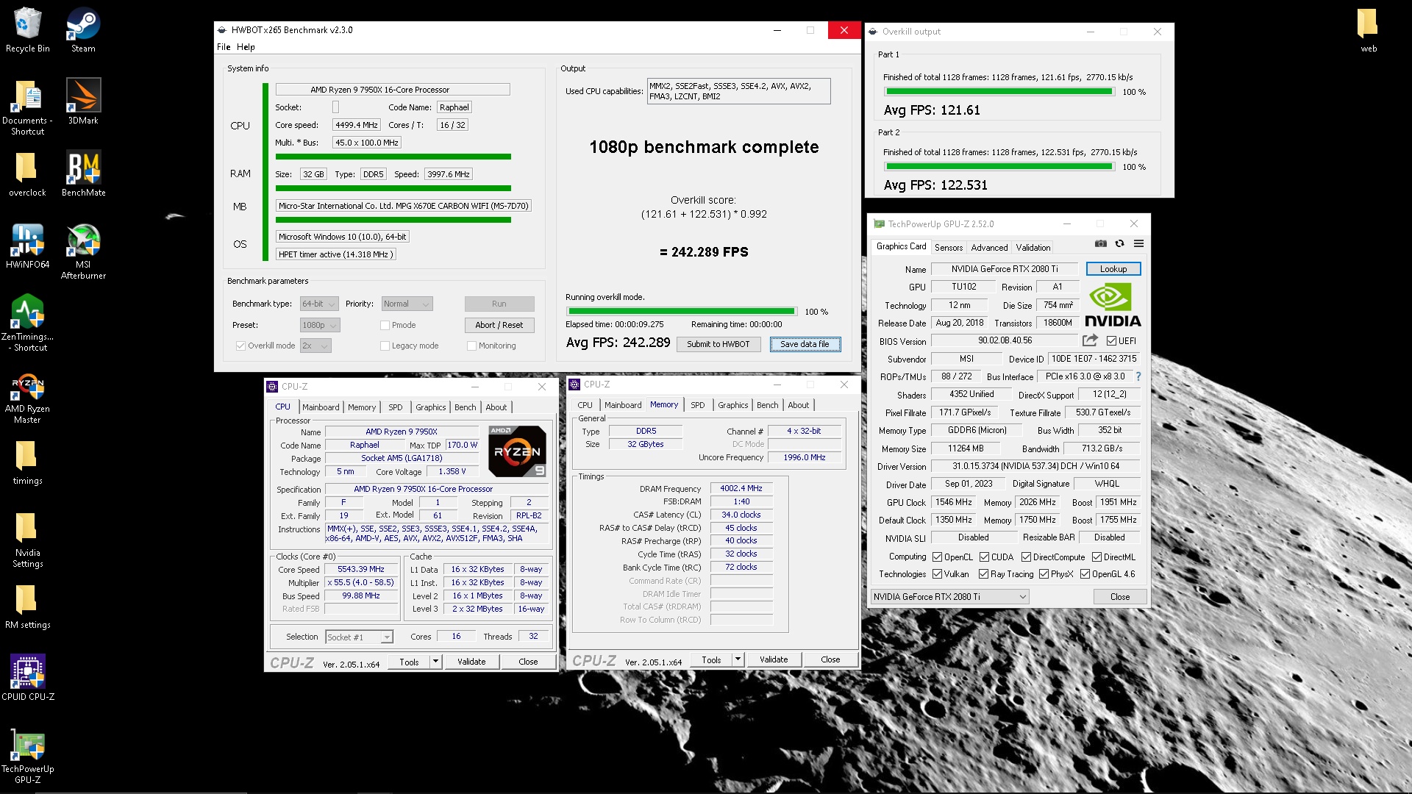1412x794 pixels.
Task: Click the benchmark progress bar in HWBOT x265
Action: (x=680, y=312)
